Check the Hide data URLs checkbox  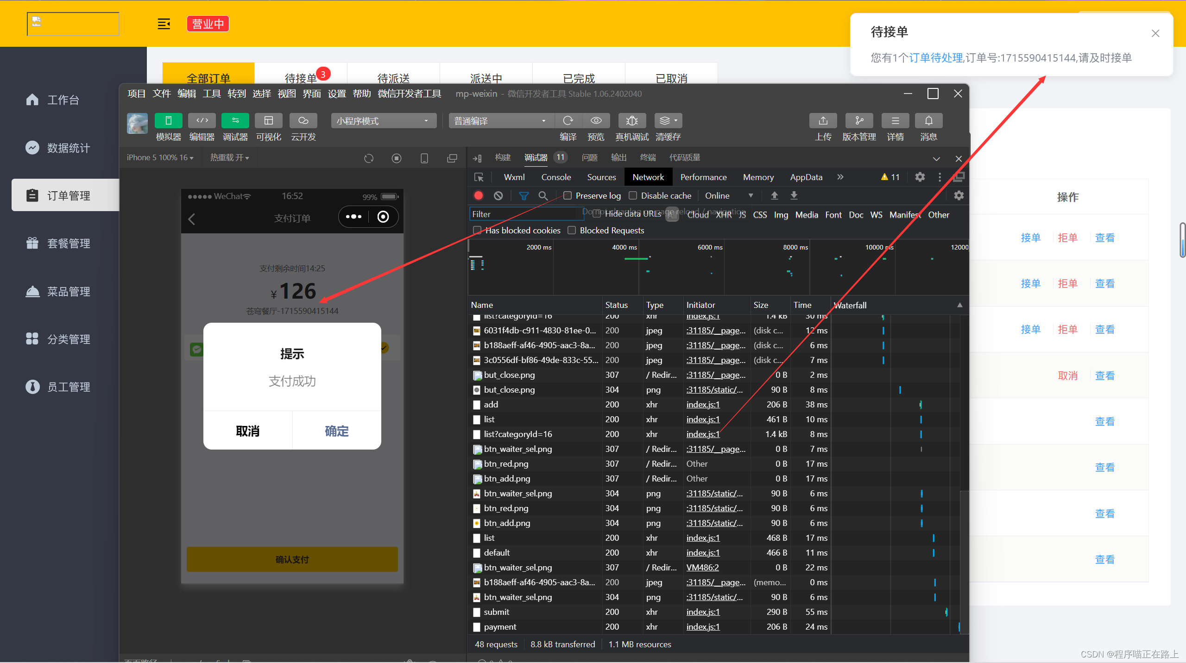(x=597, y=214)
